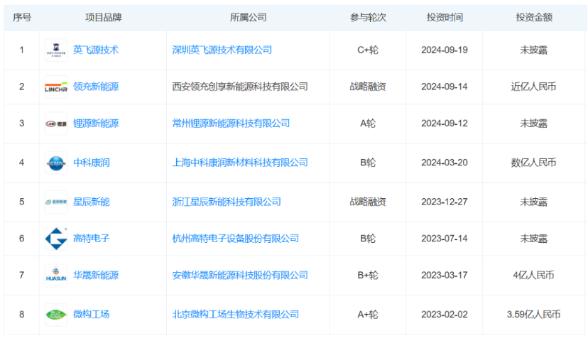Click the HUASUN 华晟新能源 logo

point(56,276)
